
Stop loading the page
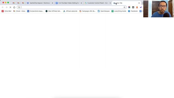pyautogui.click(x=10, y=7)
